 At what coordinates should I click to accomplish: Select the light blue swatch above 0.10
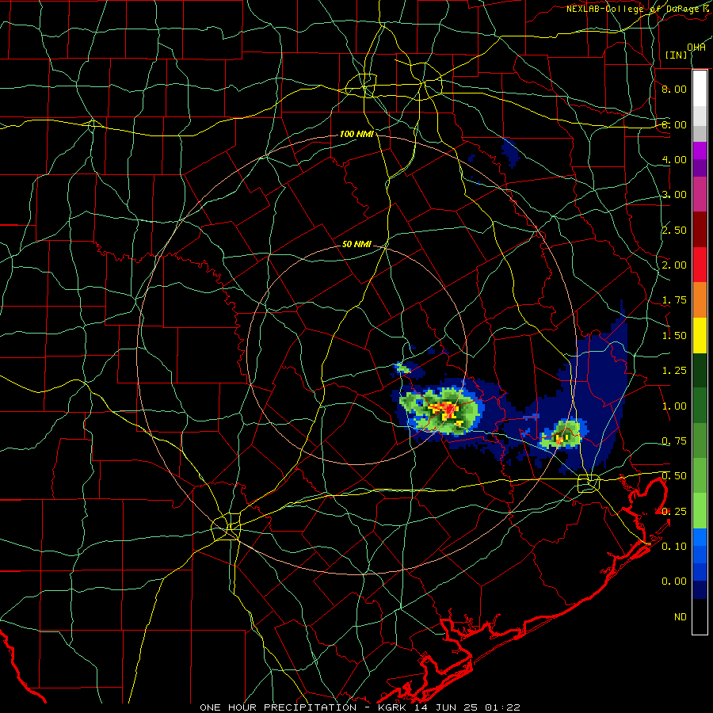coord(700,537)
